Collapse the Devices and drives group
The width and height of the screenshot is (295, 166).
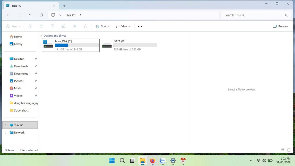(x=41, y=35)
